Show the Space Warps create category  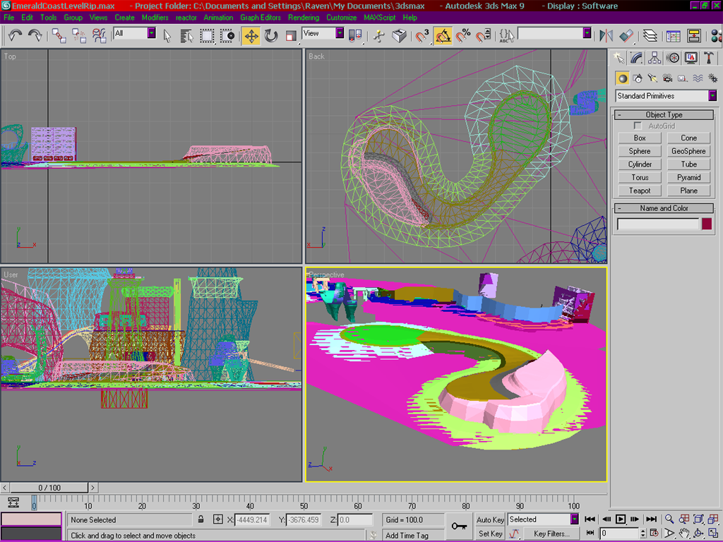tap(698, 78)
